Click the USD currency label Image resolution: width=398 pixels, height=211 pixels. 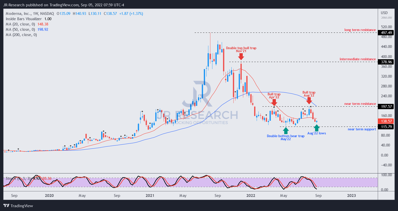tap(384, 13)
